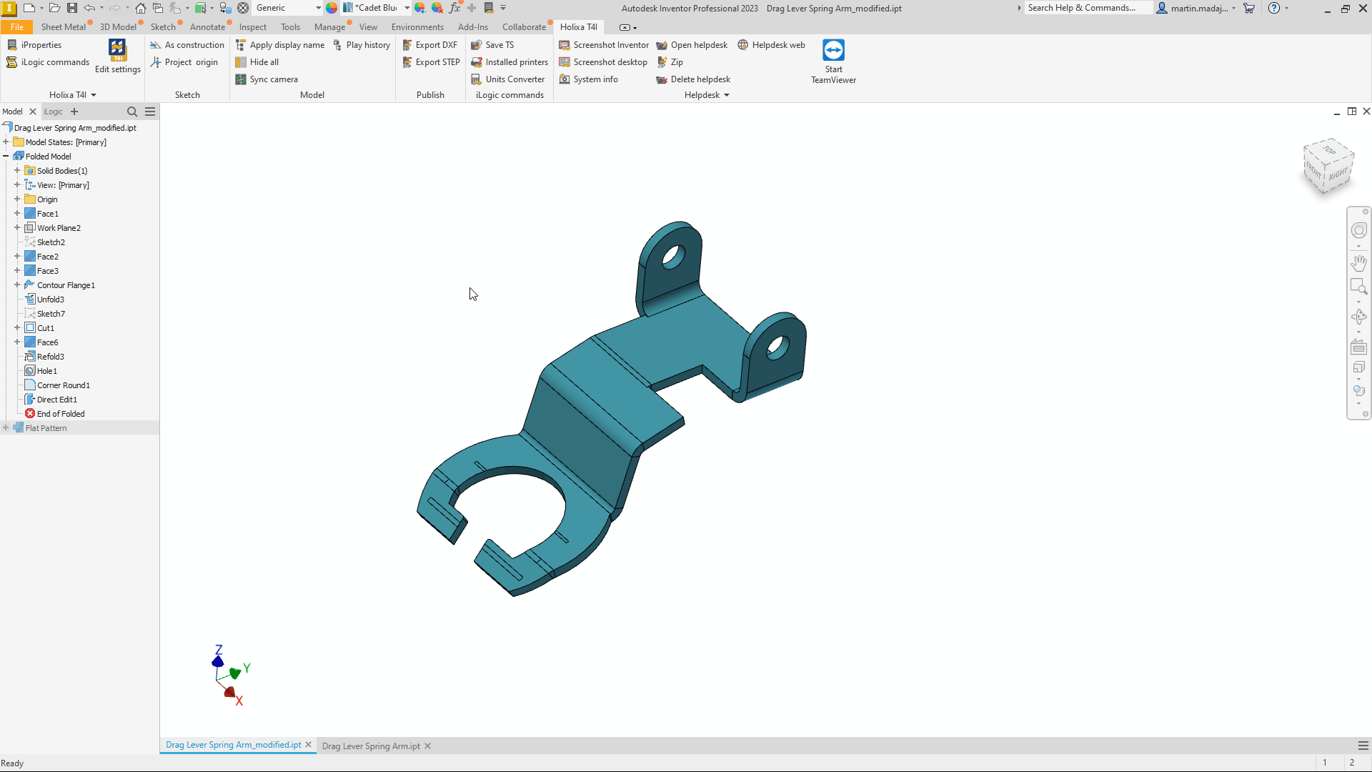Open the Helpdesk panel dropdown arrow
The height and width of the screenshot is (772, 1372).
point(727,95)
